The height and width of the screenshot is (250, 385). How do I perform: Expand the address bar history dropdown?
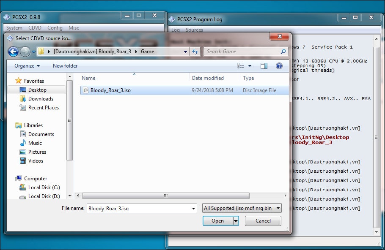click(186, 52)
